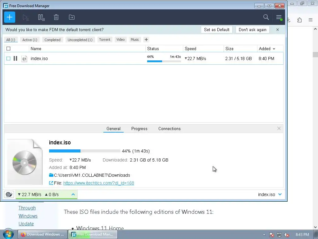Open the hamburger main menu in FDM
The height and width of the screenshot is (239, 318).
(279, 17)
